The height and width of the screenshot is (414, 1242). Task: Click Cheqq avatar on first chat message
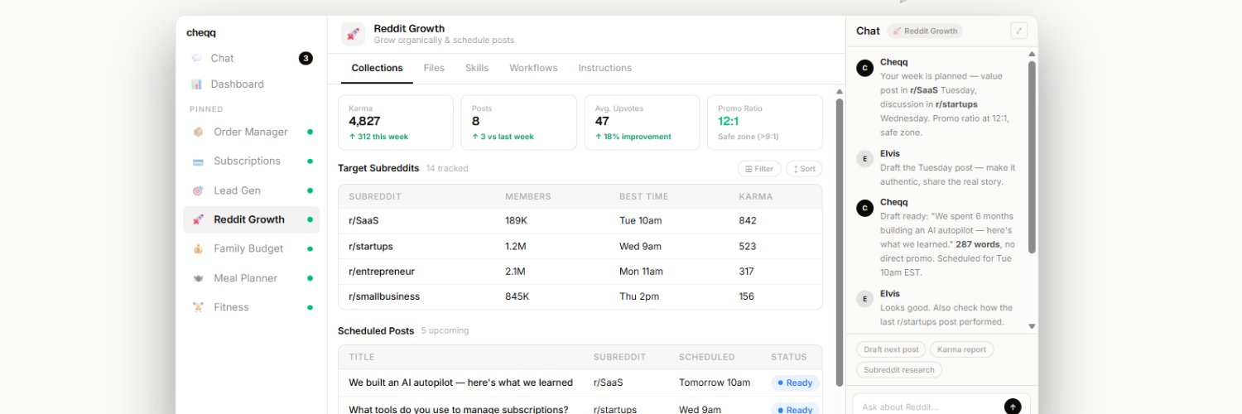[x=864, y=68]
